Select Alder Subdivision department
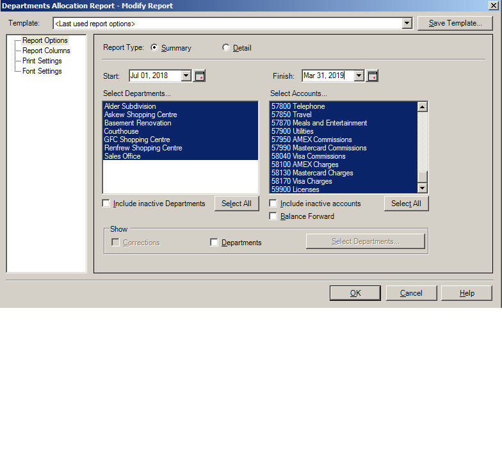This screenshot has width=502, height=466. [181, 106]
